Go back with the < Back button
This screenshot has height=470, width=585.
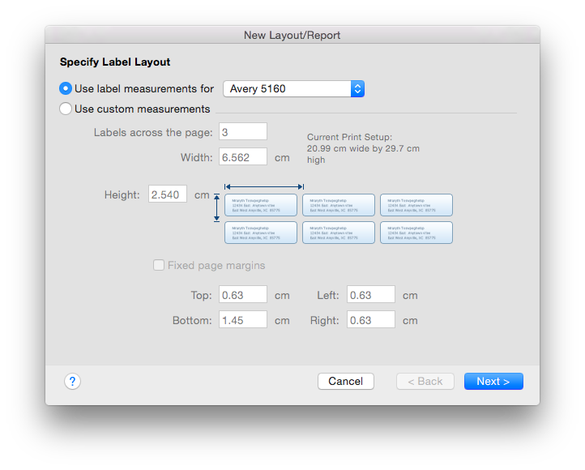tap(425, 381)
